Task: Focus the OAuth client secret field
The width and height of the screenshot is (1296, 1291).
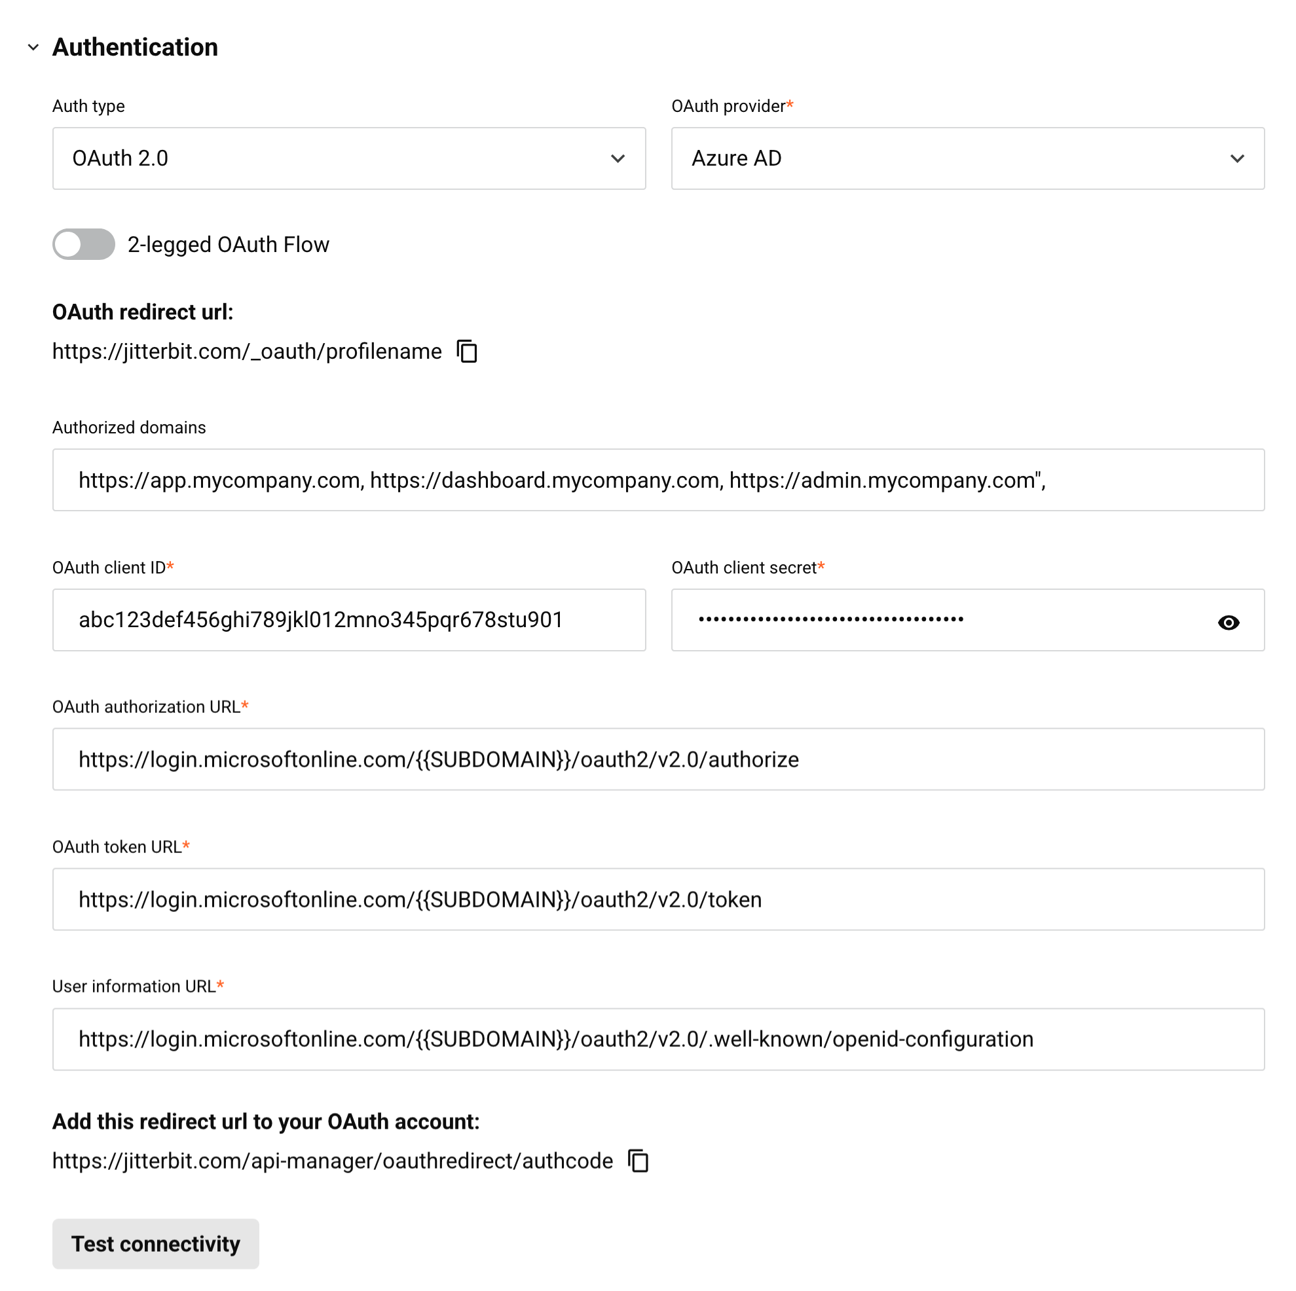Action: coord(939,620)
